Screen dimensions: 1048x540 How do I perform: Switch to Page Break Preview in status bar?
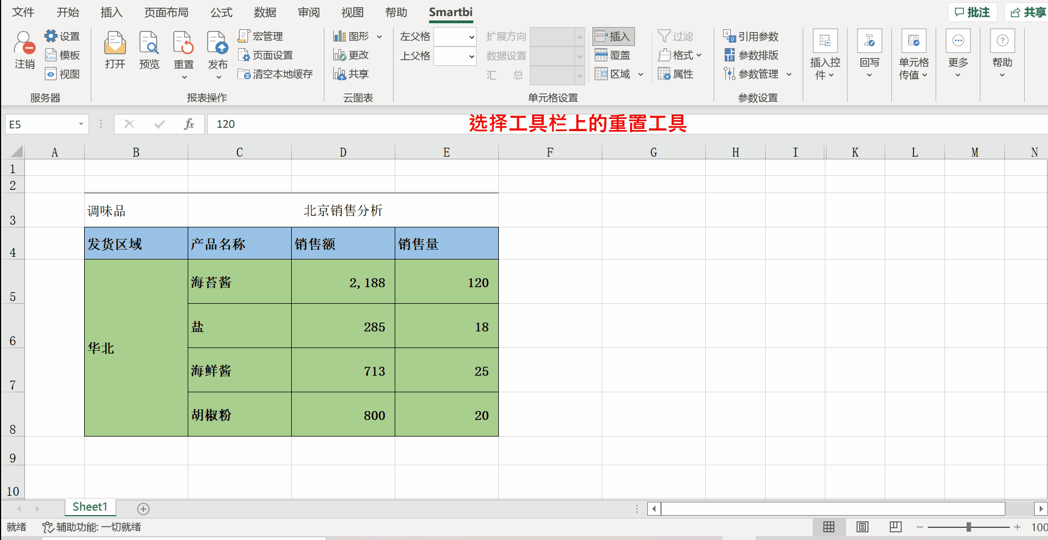pyautogui.click(x=896, y=527)
